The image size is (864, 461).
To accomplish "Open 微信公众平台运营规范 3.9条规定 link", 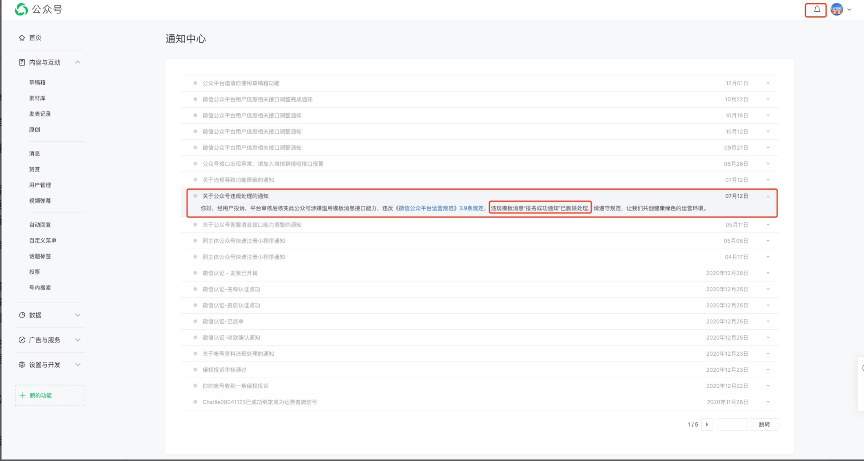I will 439,208.
